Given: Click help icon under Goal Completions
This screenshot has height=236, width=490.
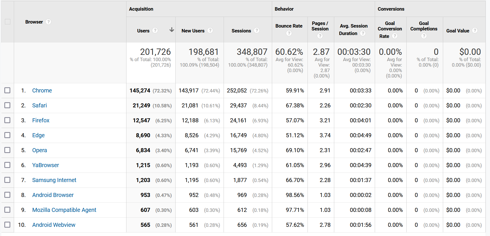Looking at the screenshot, I should coord(424,36).
